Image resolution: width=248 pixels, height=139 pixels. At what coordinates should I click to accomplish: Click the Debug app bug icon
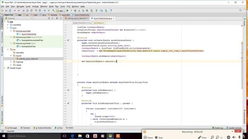point(75,10)
